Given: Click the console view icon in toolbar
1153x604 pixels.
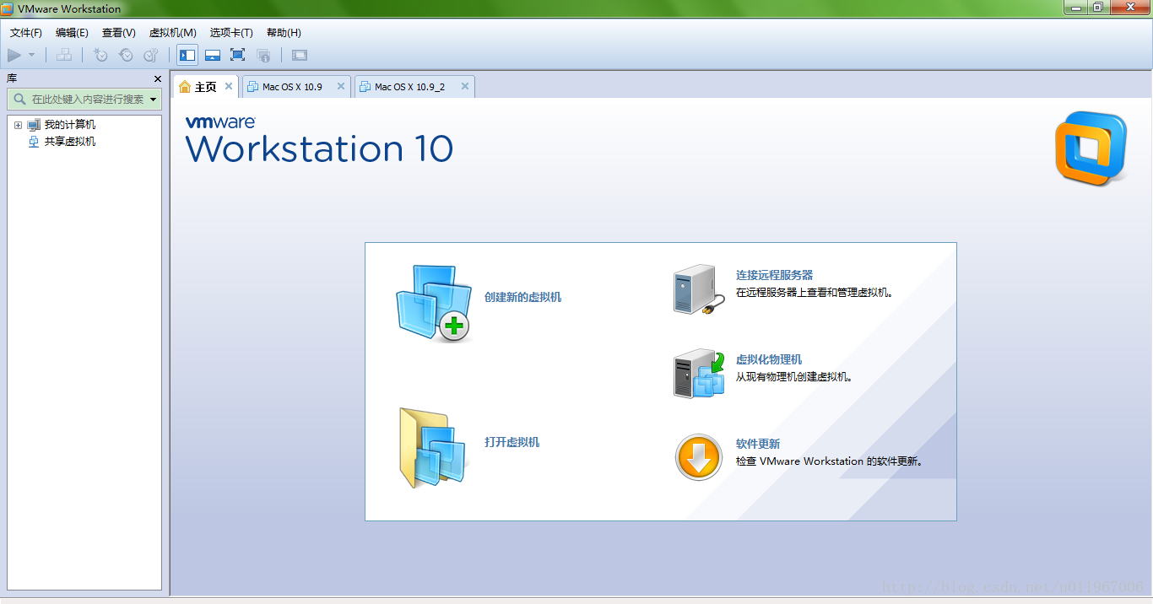Looking at the screenshot, I should coord(300,55).
